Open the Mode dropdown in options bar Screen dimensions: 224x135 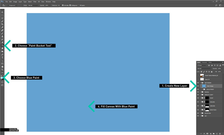tap(33, 5)
